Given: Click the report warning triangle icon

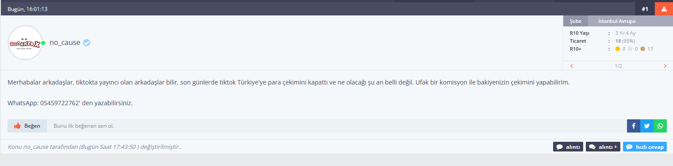Looking at the screenshot, I should pyautogui.click(x=664, y=9).
